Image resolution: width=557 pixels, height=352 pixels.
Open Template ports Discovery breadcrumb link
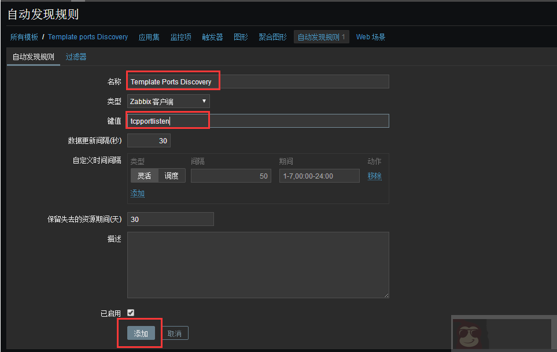point(88,36)
